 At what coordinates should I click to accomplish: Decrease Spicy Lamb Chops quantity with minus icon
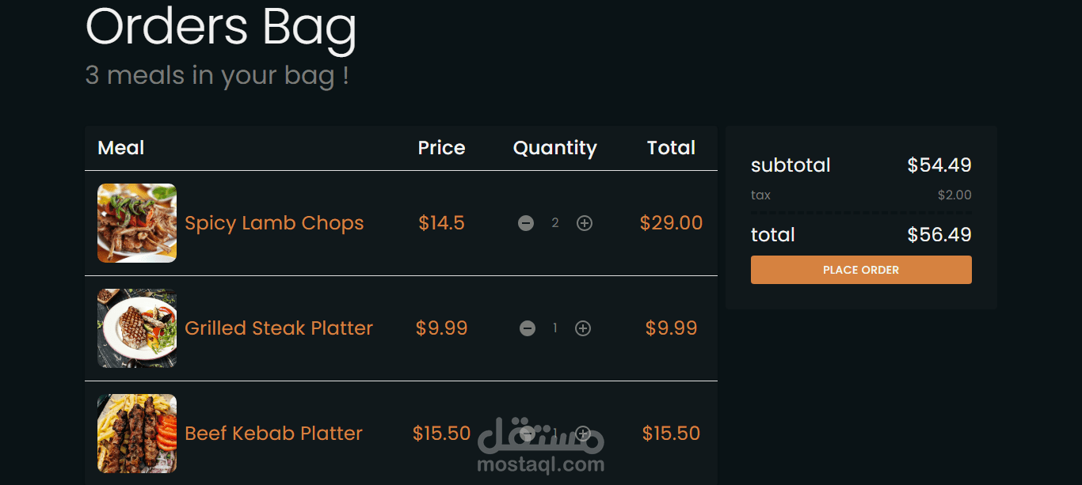point(526,223)
